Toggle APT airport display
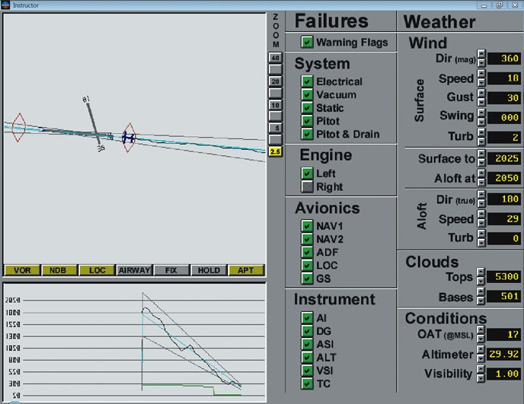 click(x=246, y=270)
